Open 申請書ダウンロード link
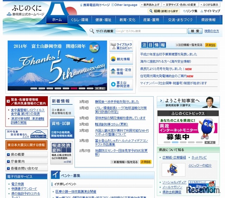 (x=24, y=188)
